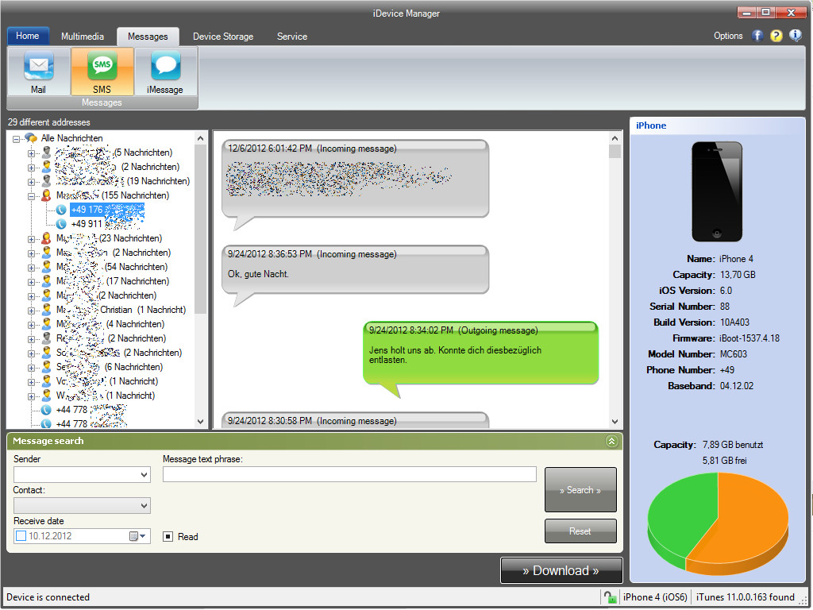This screenshot has height=610, width=813.
Task: Collapse the Message search panel
Action: [612, 441]
